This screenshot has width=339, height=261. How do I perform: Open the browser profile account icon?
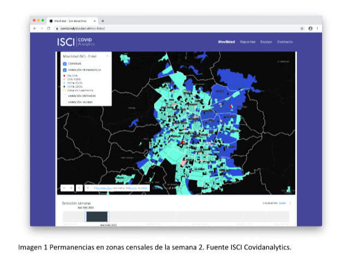(x=310, y=28)
